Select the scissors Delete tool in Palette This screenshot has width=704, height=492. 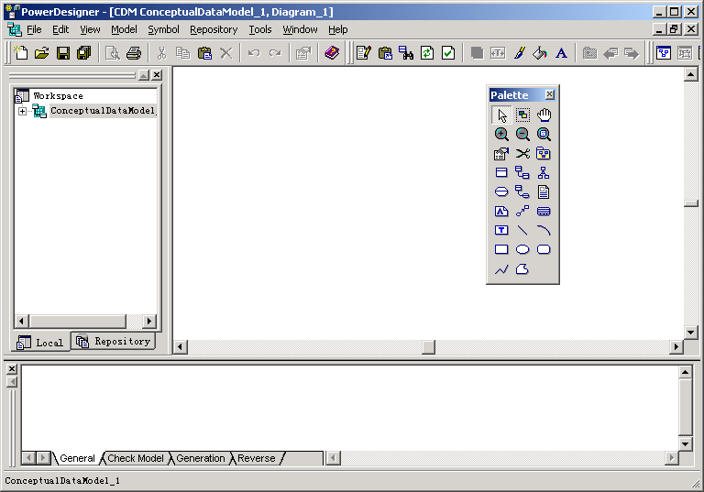522,154
